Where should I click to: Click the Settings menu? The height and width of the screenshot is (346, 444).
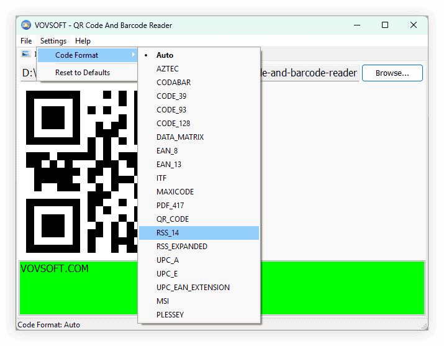pyautogui.click(x=53, y=41)
